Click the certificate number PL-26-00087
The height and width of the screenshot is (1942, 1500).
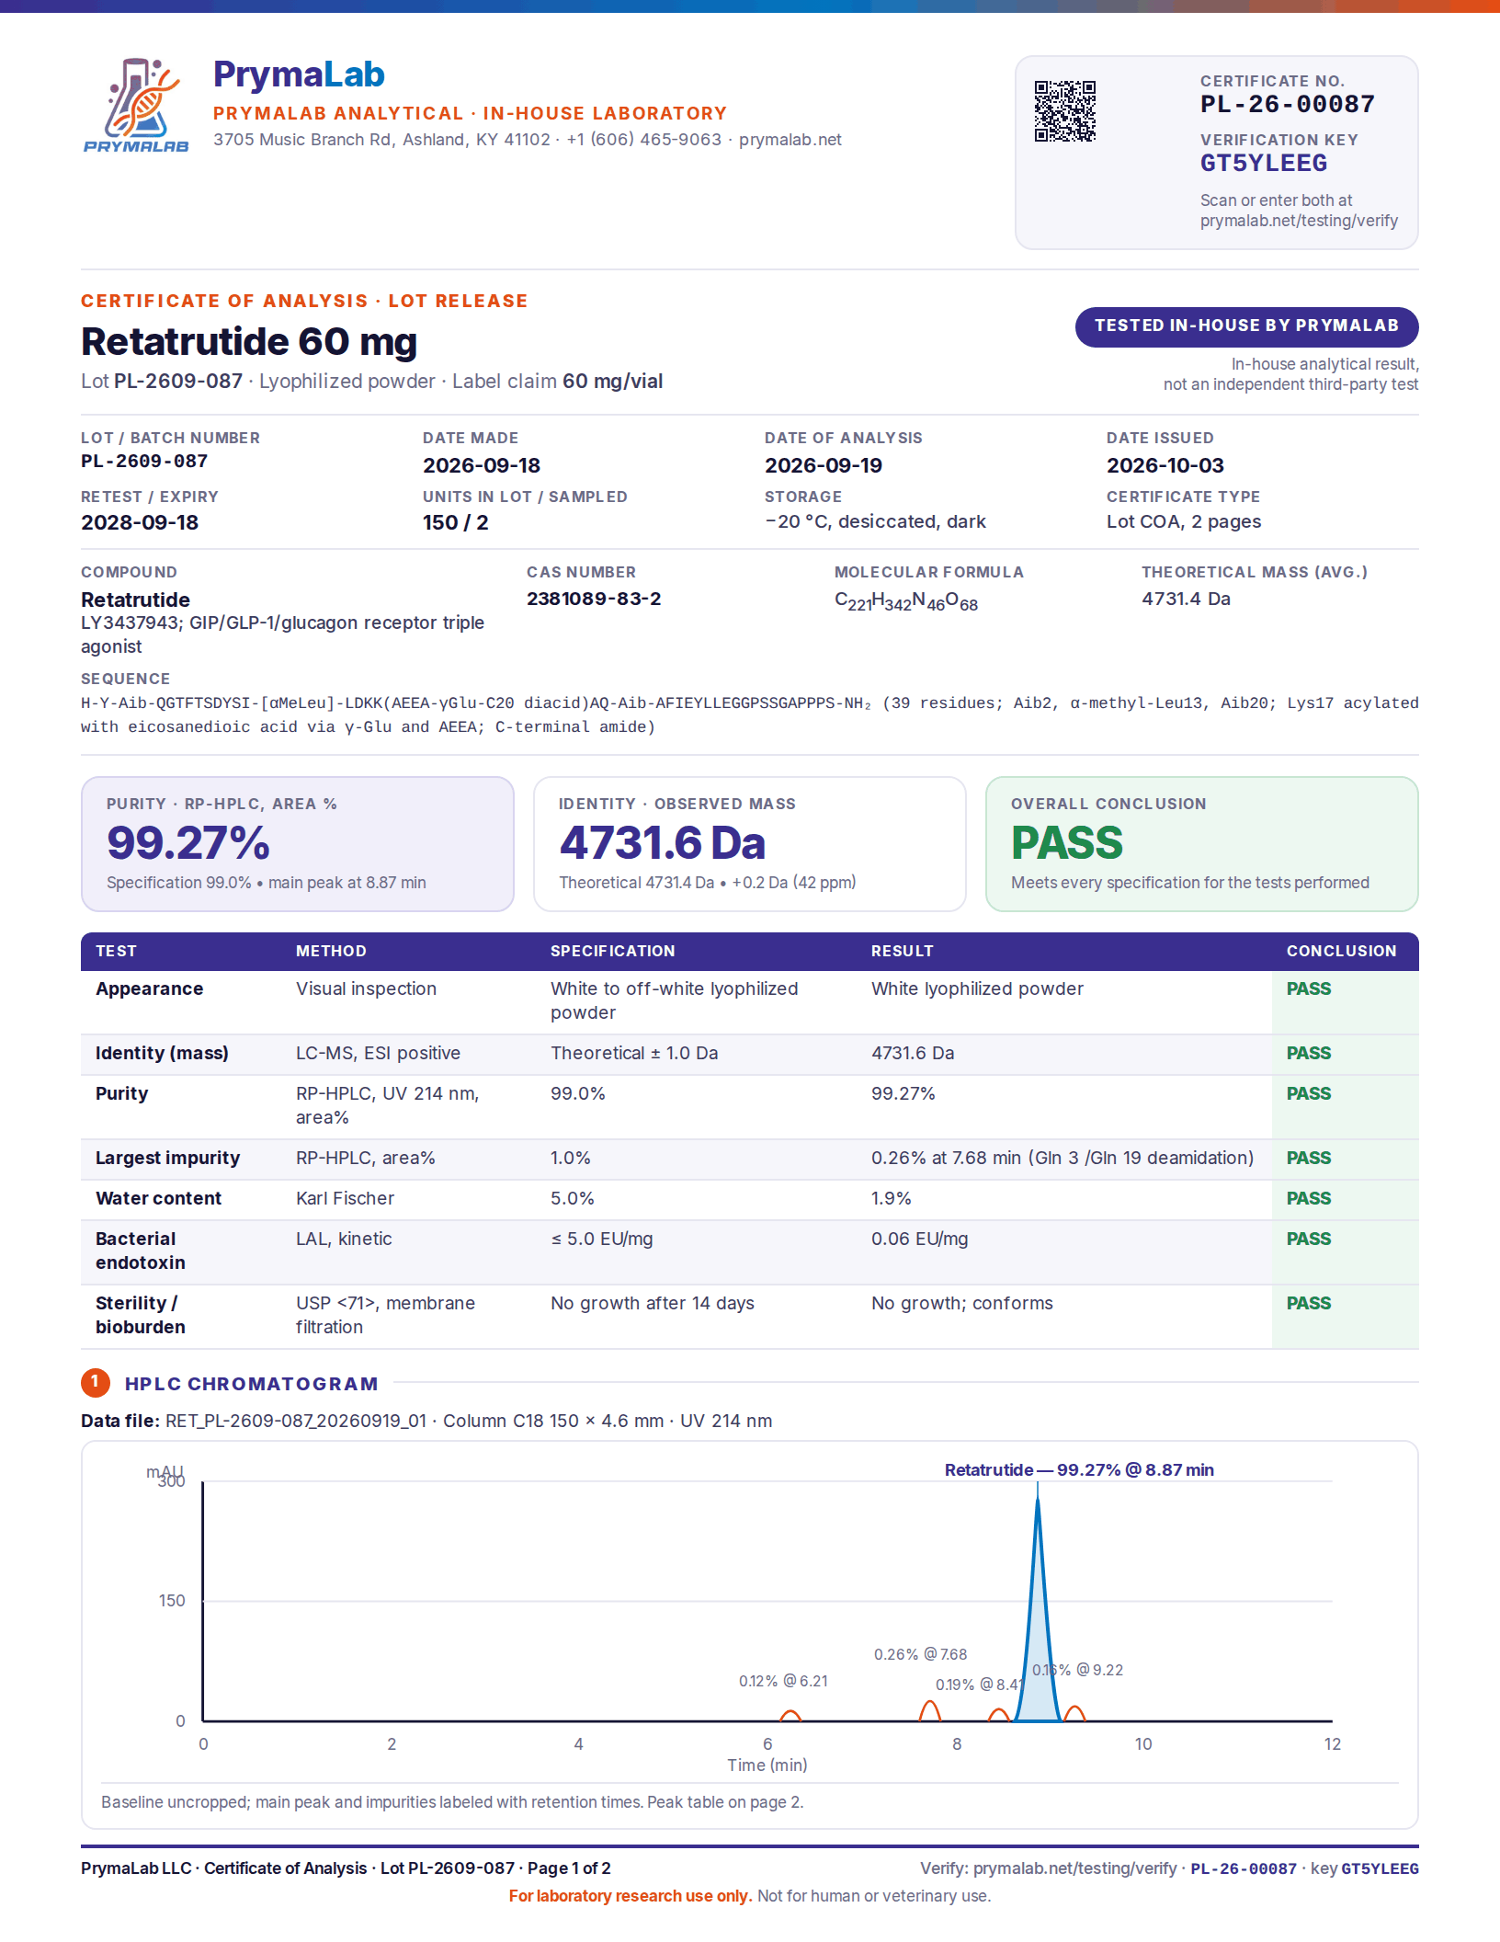click(1287, 104)
